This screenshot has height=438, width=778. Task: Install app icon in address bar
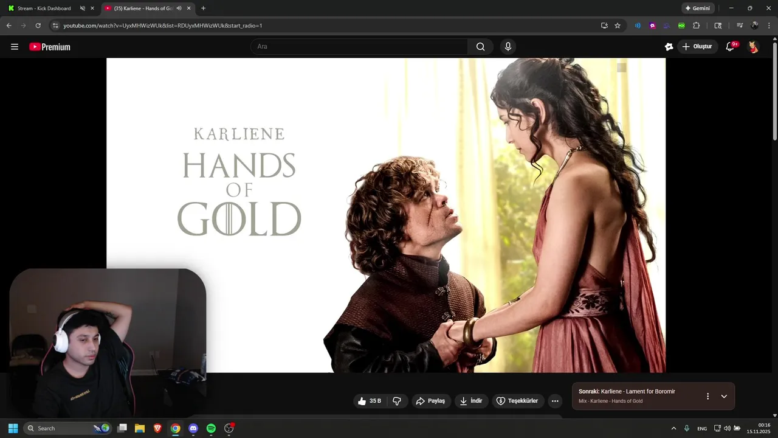pos(604,26)
